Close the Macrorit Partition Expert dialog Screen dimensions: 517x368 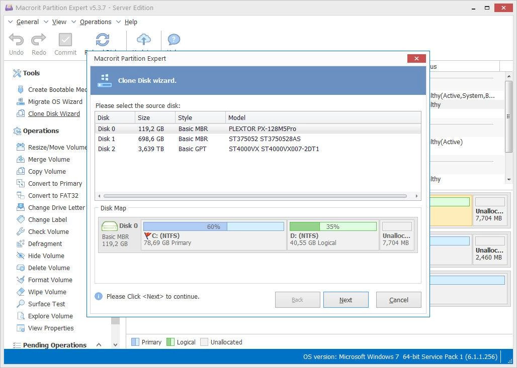tap(416, 59)
